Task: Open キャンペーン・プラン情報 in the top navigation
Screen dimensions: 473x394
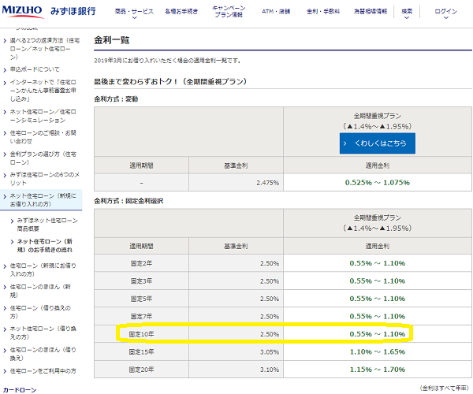Action: 229,12
